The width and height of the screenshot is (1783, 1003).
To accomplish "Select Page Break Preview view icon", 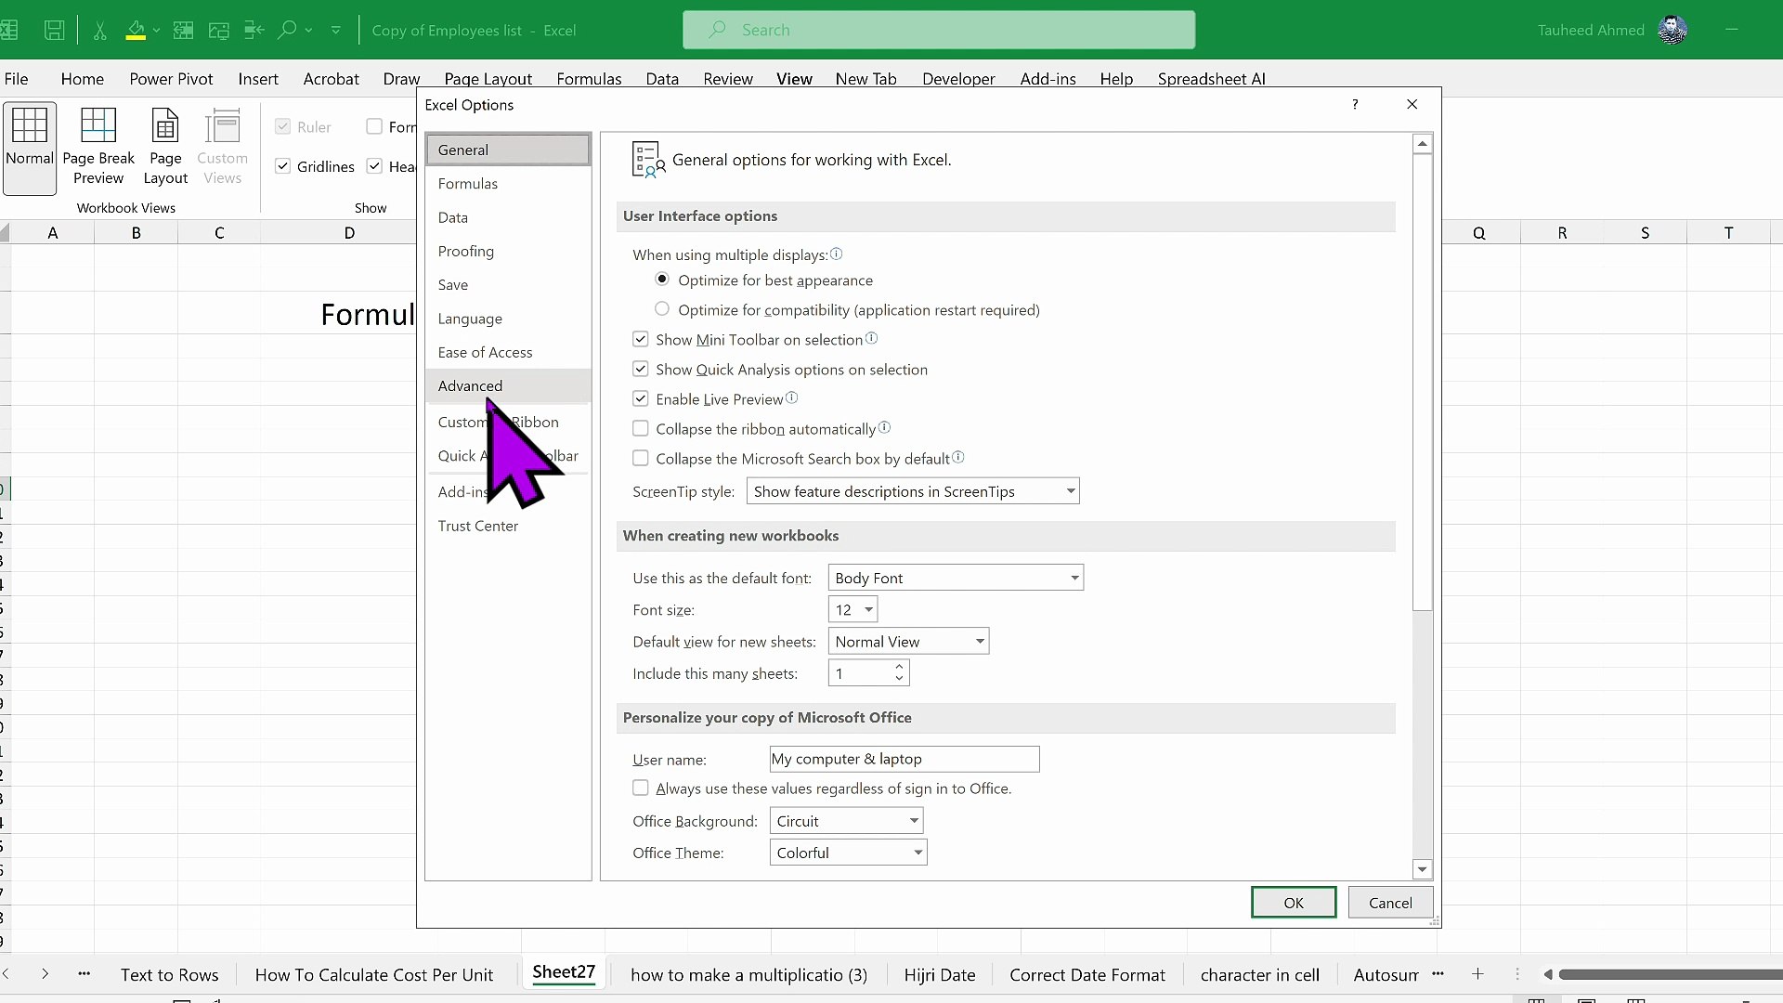I will pos(98,147).
